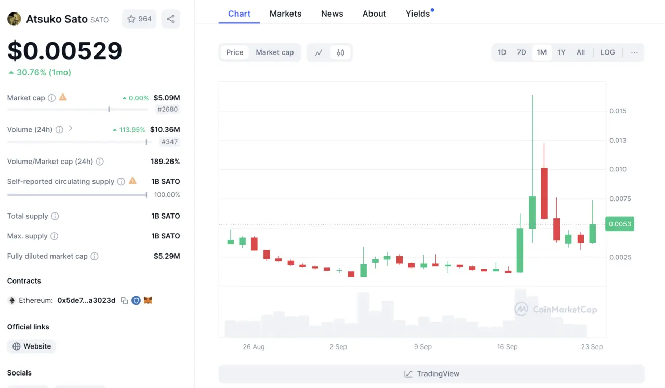Screen dimensions: 665x388
Task: Add token to MetaMask fox icon
Action: click(x=148, y=300)
